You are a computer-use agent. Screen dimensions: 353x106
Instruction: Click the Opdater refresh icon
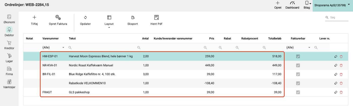[x=85, y=17]
